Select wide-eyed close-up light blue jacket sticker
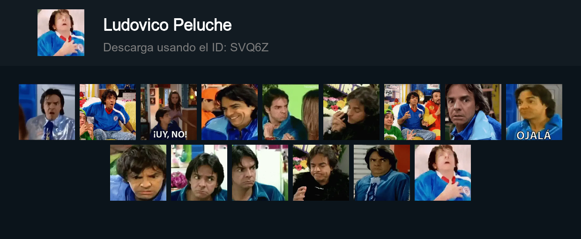Screen dimensions: 581x239 (473, 112)
